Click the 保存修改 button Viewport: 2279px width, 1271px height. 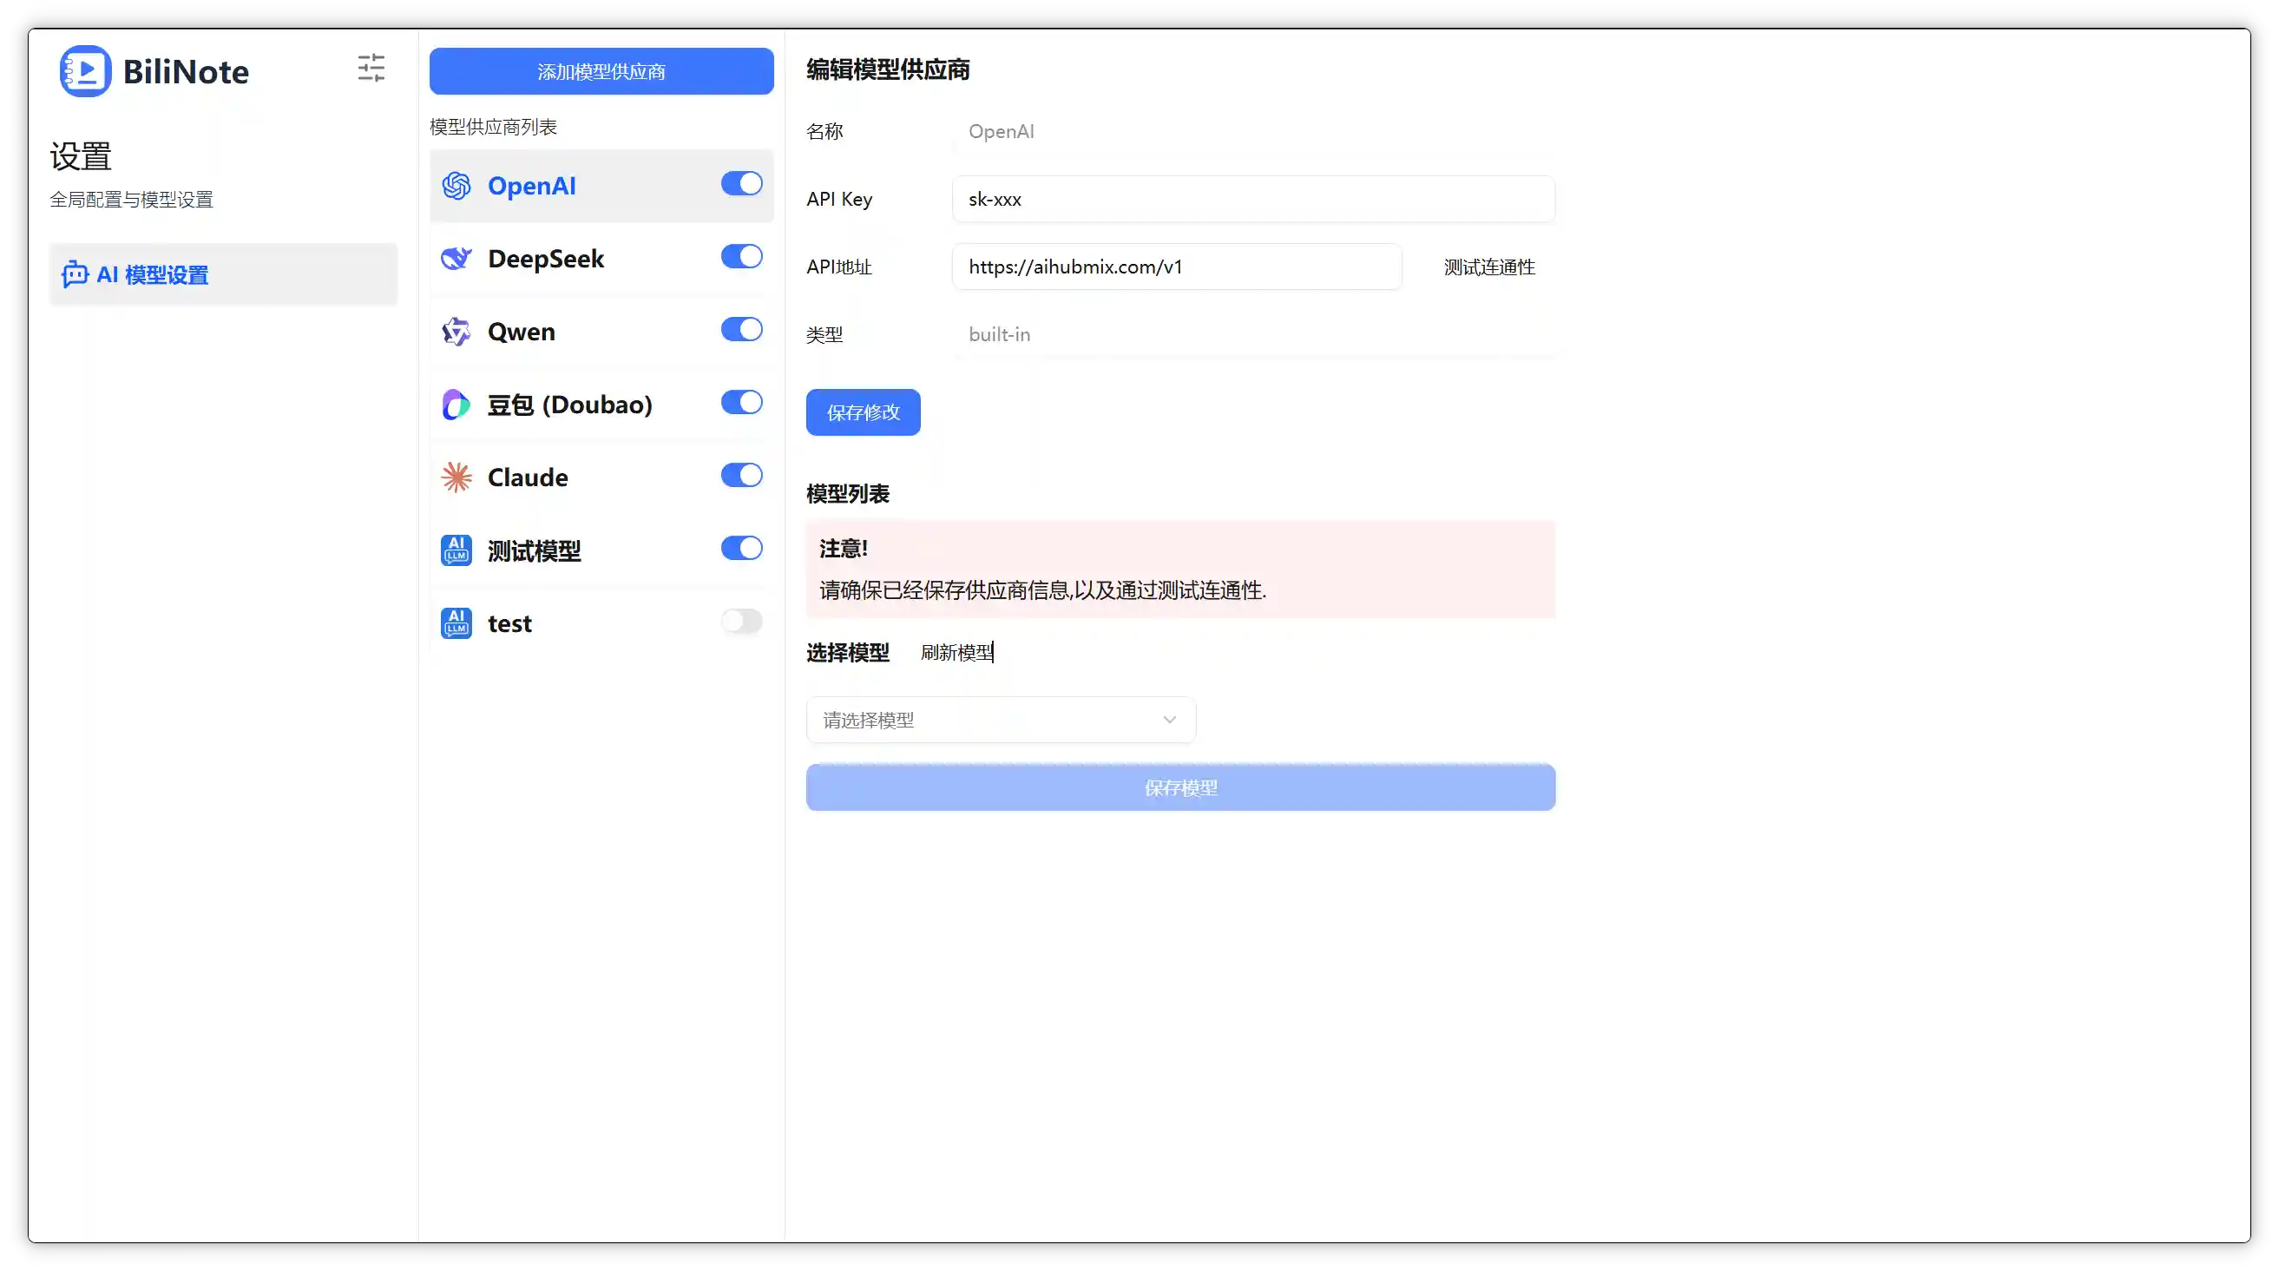pyautogui.click(x=863, y=412)
